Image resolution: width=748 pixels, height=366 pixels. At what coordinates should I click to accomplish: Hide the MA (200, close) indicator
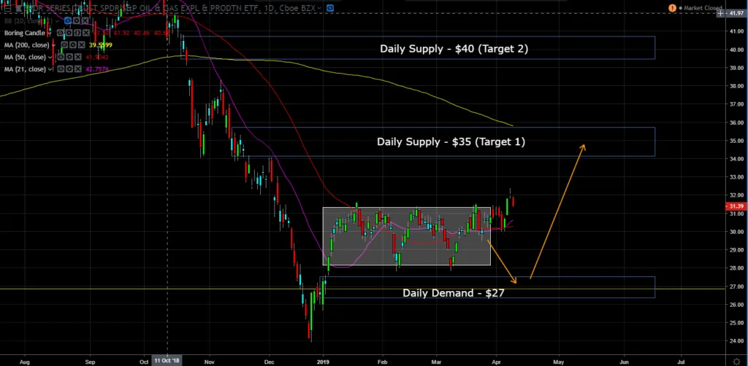pos(64,44)
